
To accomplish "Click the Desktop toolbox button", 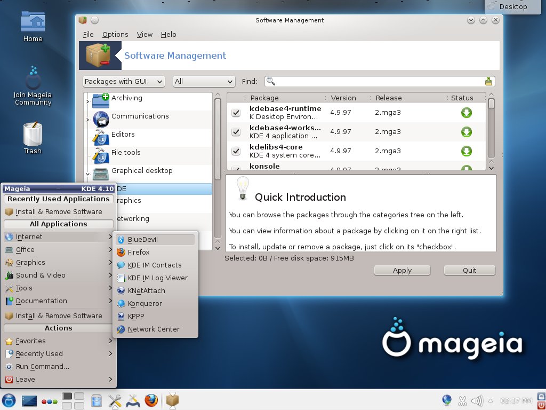I will pos(512,6).
